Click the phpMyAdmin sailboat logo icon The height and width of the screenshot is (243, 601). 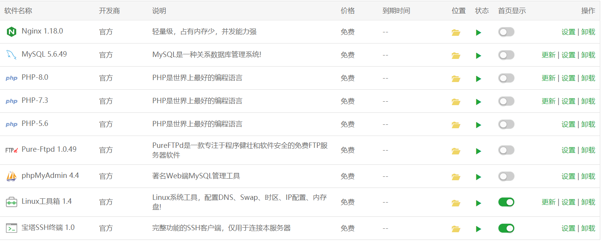pos(12,176)
